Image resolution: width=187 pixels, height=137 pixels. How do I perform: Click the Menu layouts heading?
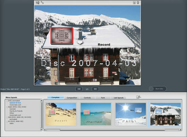[11, 98]
